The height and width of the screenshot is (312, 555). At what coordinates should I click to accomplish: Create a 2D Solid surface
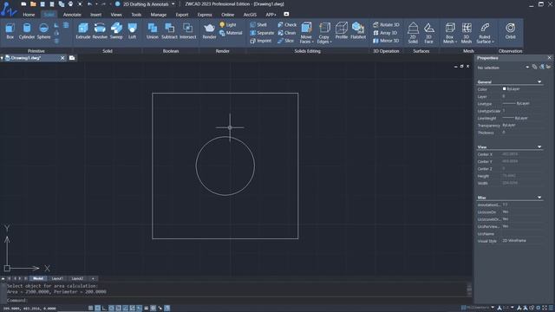[x=413, y=33]
